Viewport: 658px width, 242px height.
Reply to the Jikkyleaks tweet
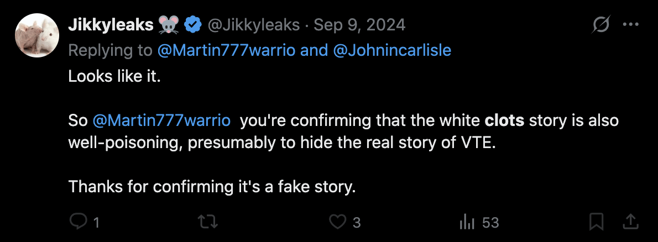tap(79, 222)
